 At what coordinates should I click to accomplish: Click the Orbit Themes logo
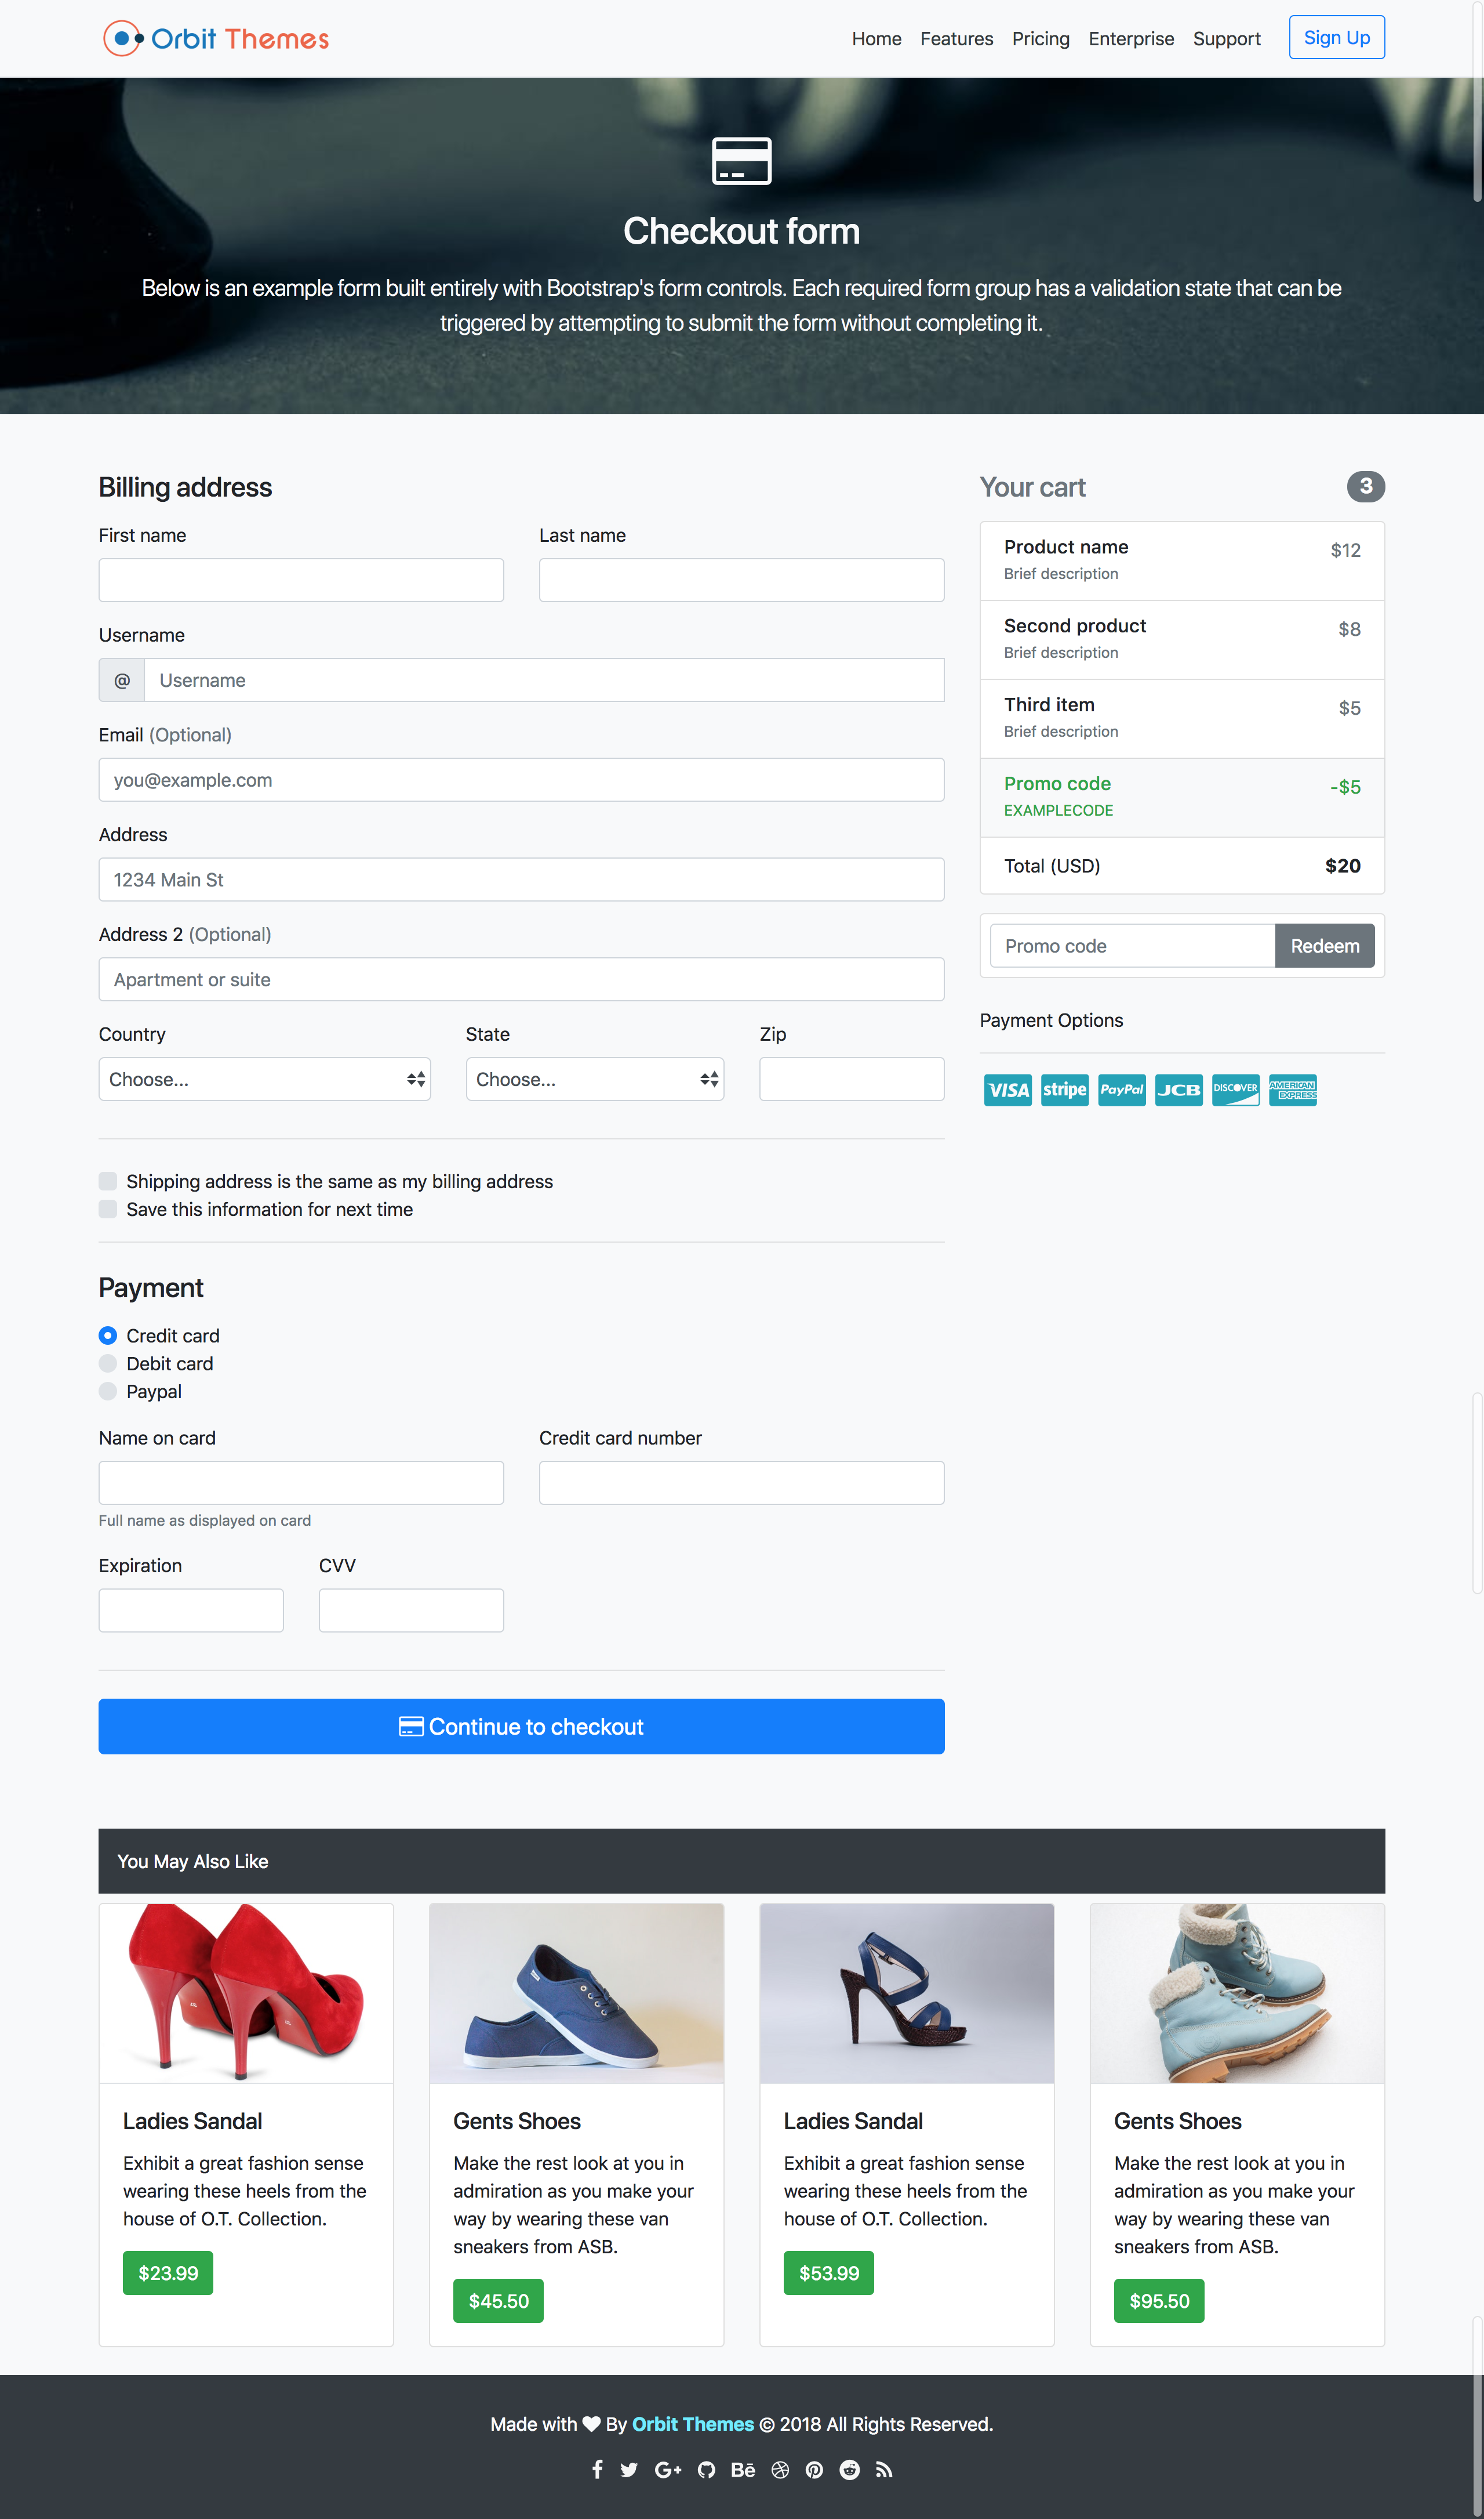[216, 38]
